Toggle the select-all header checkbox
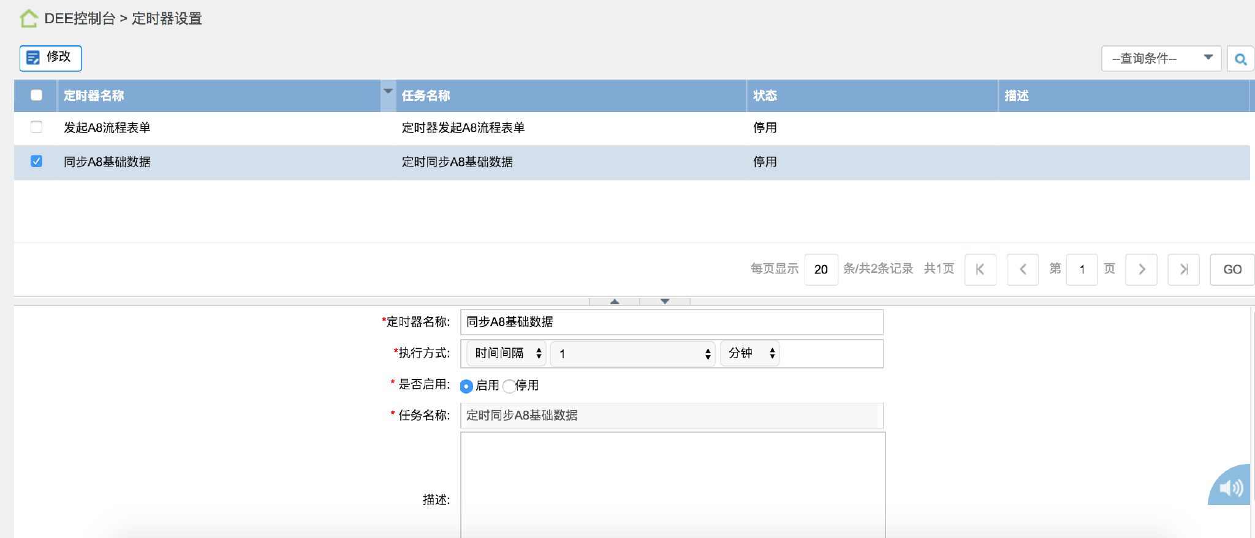 pyautogui.click(x=37, y=95)
